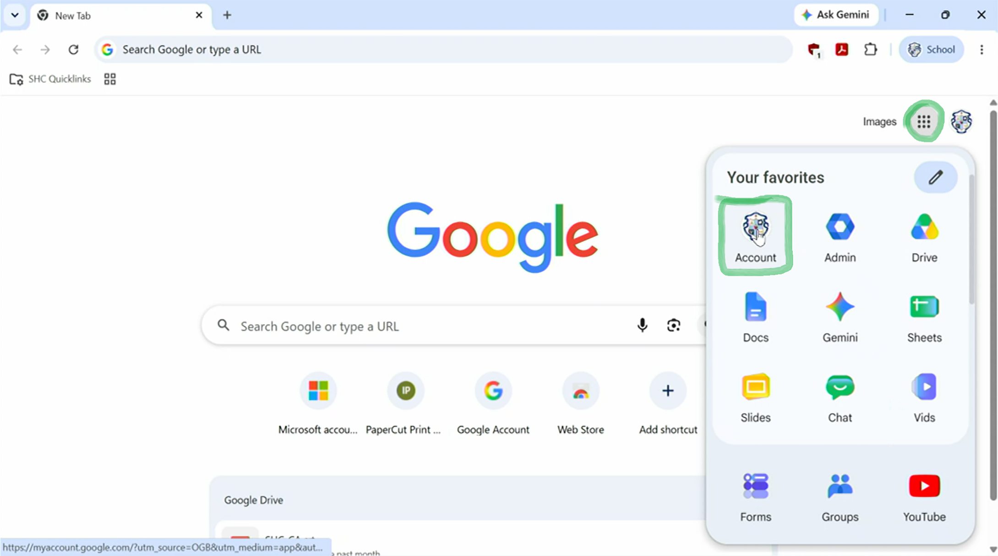Open the Images link
This screenshot has width=998, height=556.
tap(879, 121)
